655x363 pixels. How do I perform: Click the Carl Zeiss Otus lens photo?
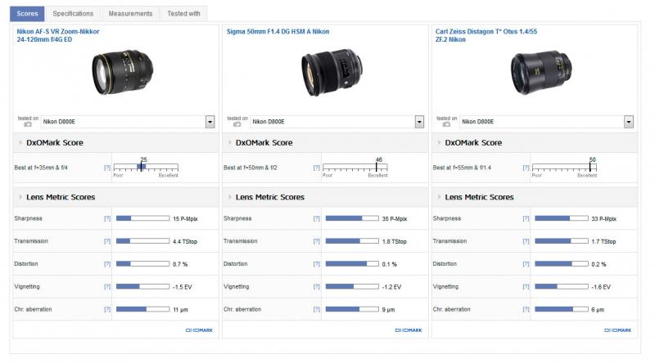point(541,72)
